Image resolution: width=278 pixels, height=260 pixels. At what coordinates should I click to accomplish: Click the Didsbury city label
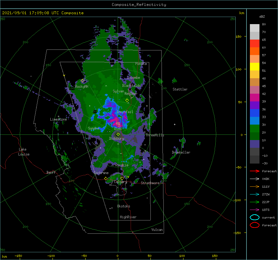coord(116,139)
